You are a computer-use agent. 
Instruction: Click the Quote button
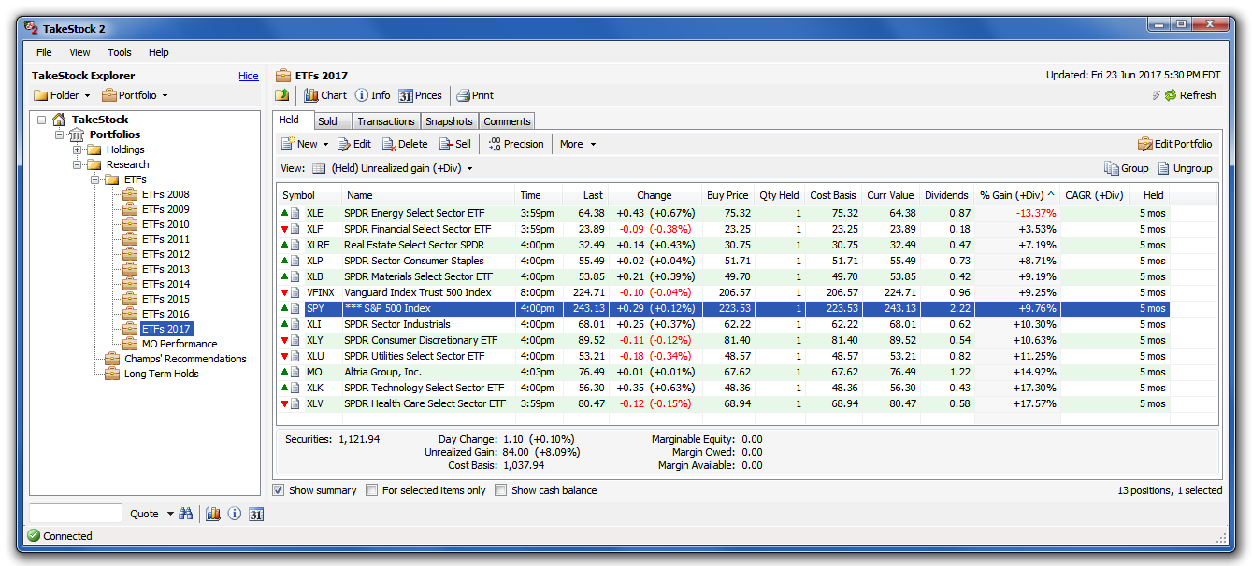(x=145, y=514)
